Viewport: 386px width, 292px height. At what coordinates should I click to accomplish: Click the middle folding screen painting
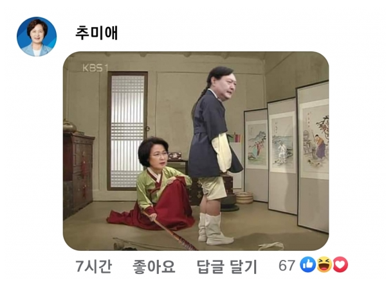click(x=282, y=142)
